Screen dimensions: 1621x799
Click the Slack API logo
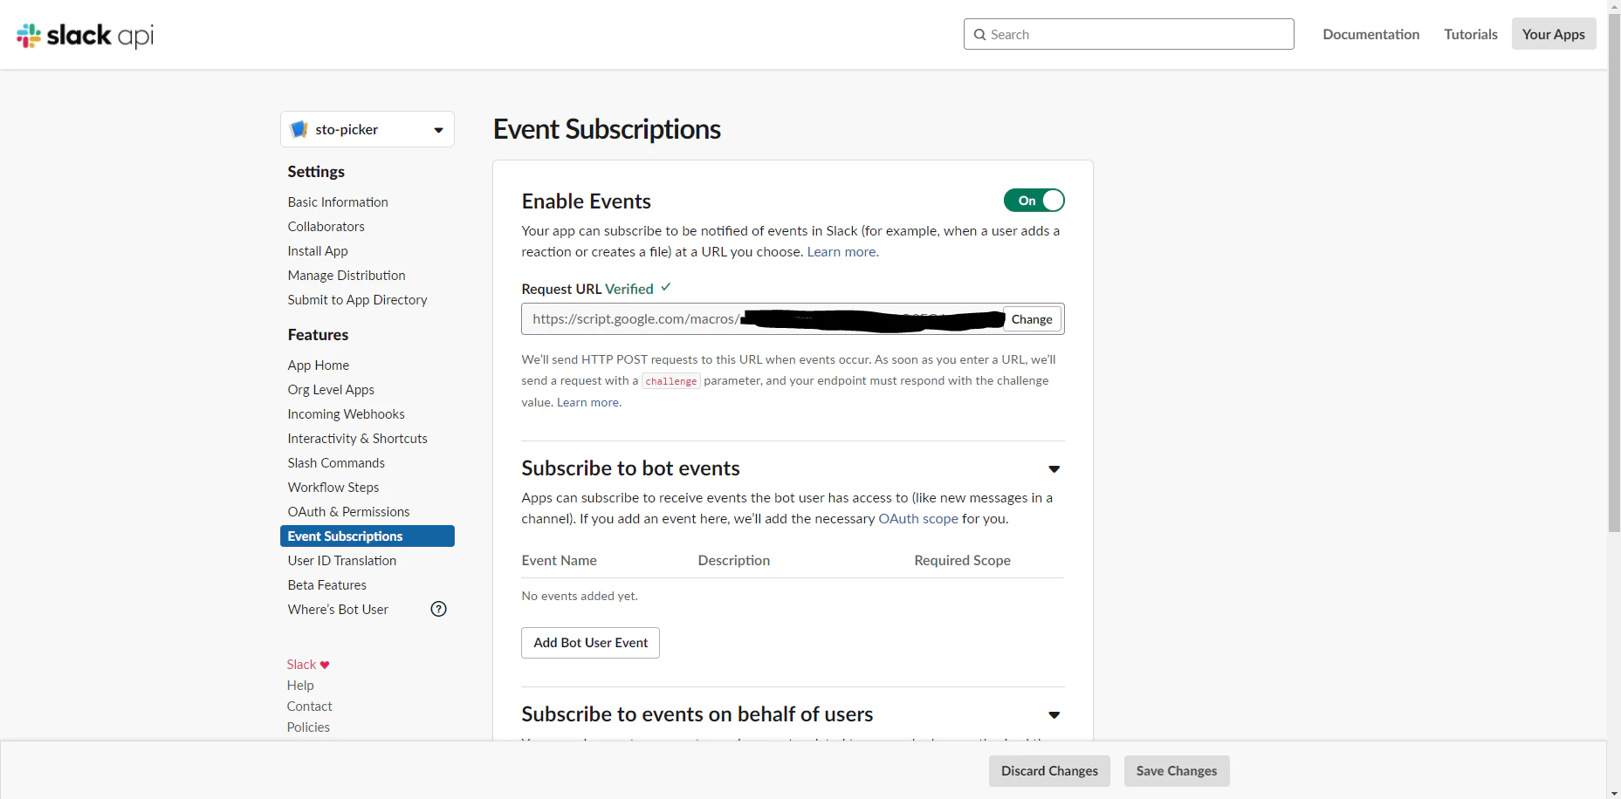click(85, 35)
